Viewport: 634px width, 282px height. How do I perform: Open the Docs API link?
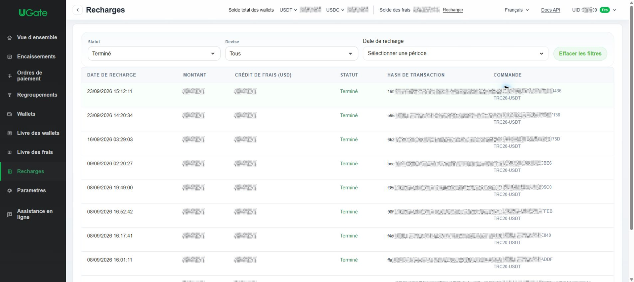click(550, 10)
